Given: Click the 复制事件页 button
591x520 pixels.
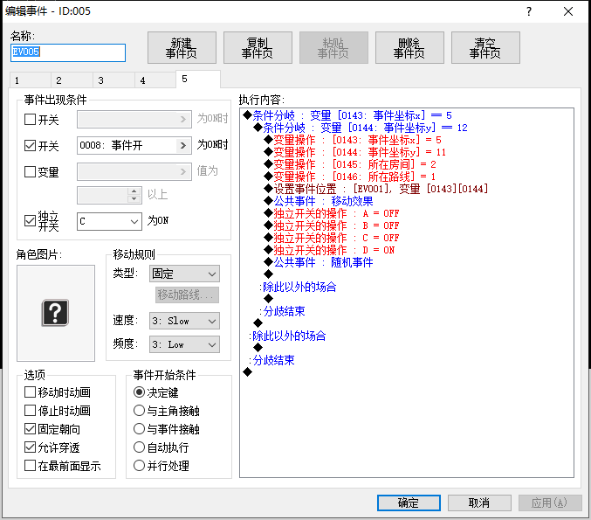Looking at the screenshot, I should tap(258, 47).
